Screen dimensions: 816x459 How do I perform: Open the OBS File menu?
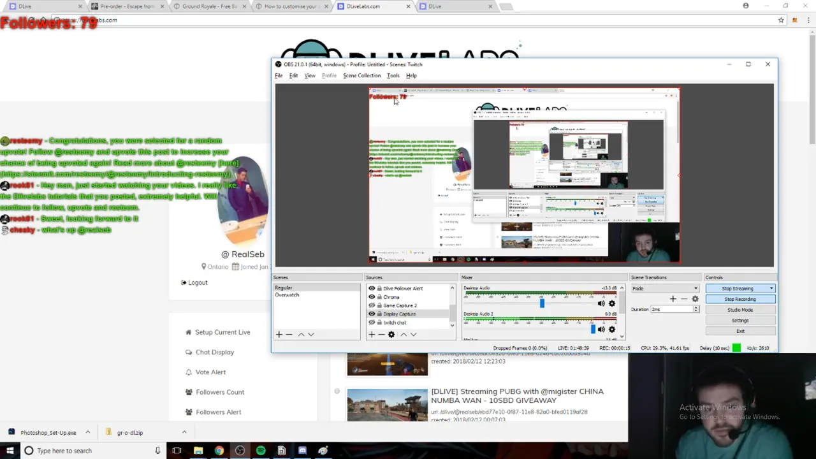coord(279,75)
